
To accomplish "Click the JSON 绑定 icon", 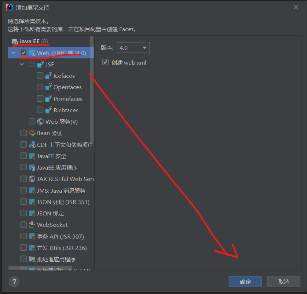I will tap(32, 213).
